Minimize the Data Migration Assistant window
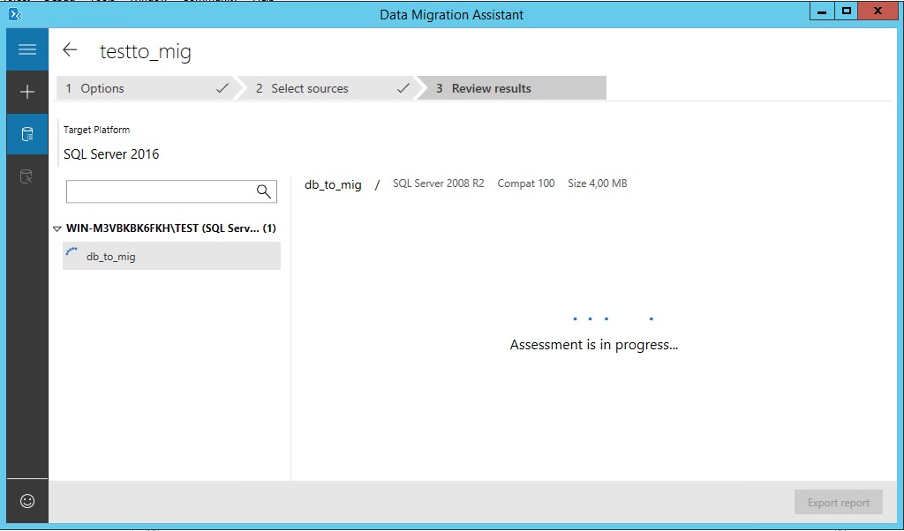The height and width of the screenshot is (531, 904). pyautogui.click(x=822, y=11)
